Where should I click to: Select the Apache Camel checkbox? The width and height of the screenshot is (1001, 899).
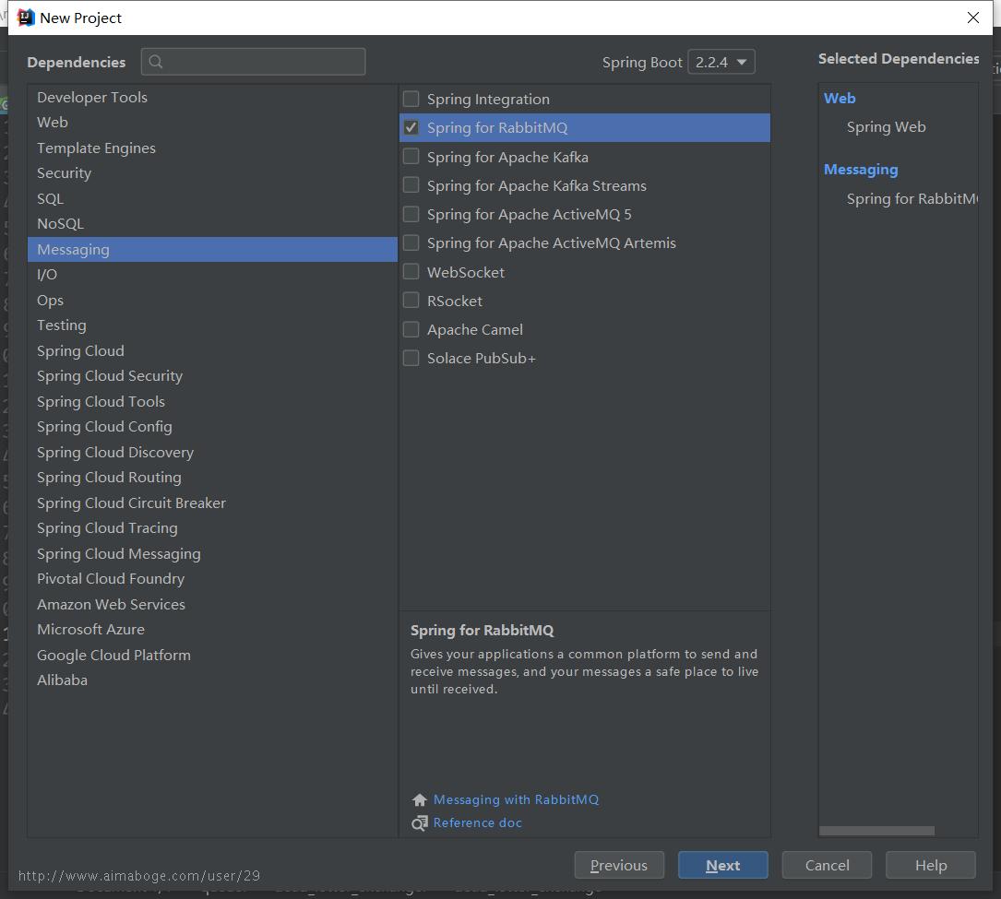click(411, 330)
